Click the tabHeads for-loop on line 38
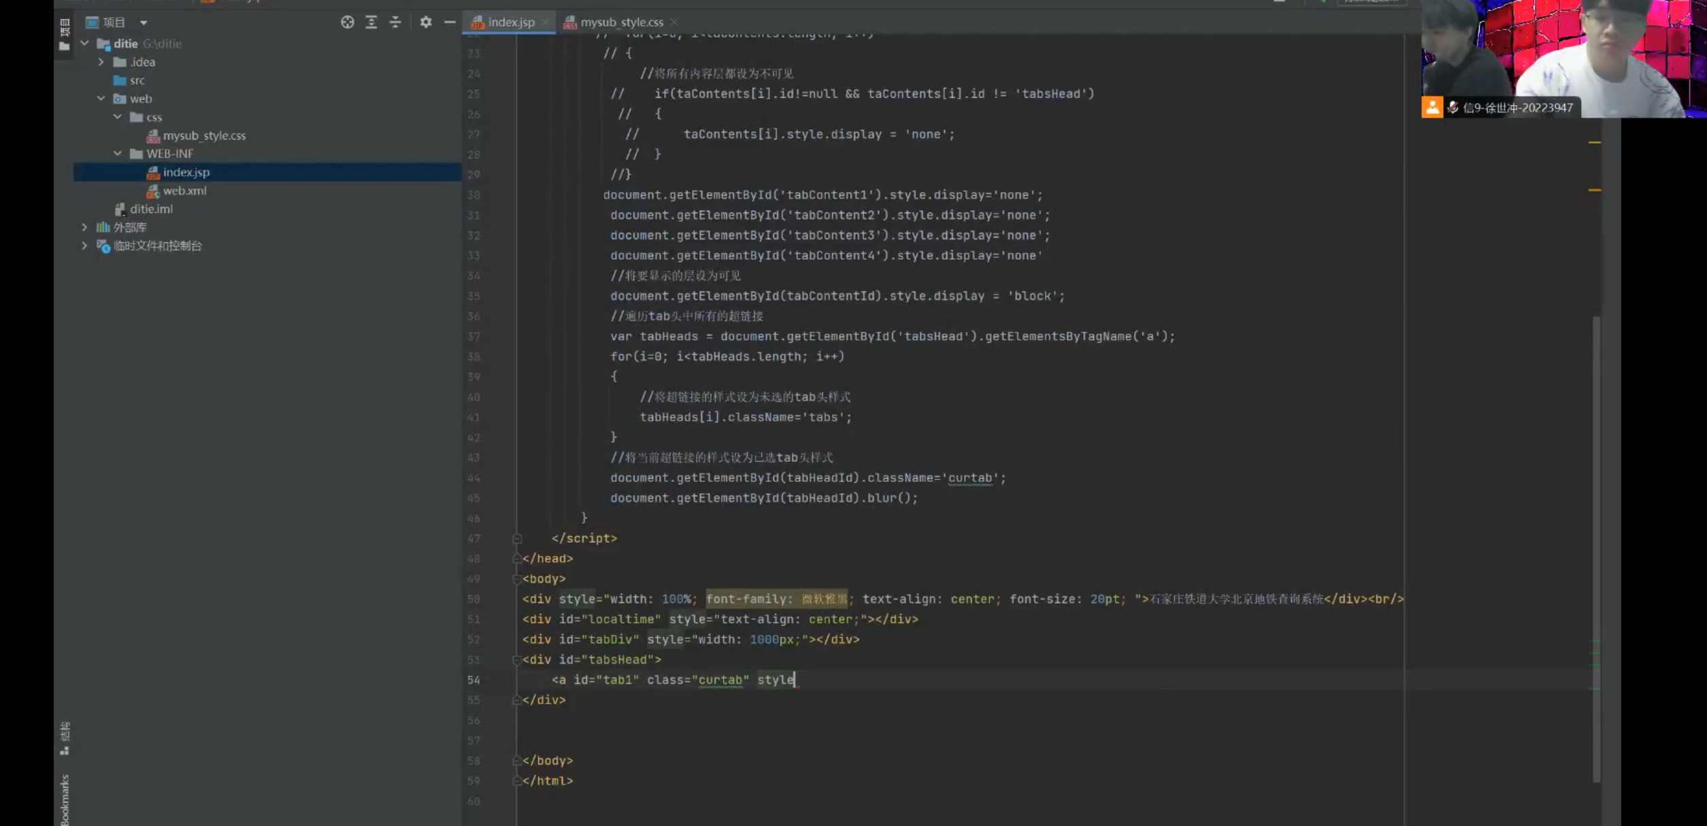Image resolution: width=1707 pixels, height=826 pixels. coord(727,357)
